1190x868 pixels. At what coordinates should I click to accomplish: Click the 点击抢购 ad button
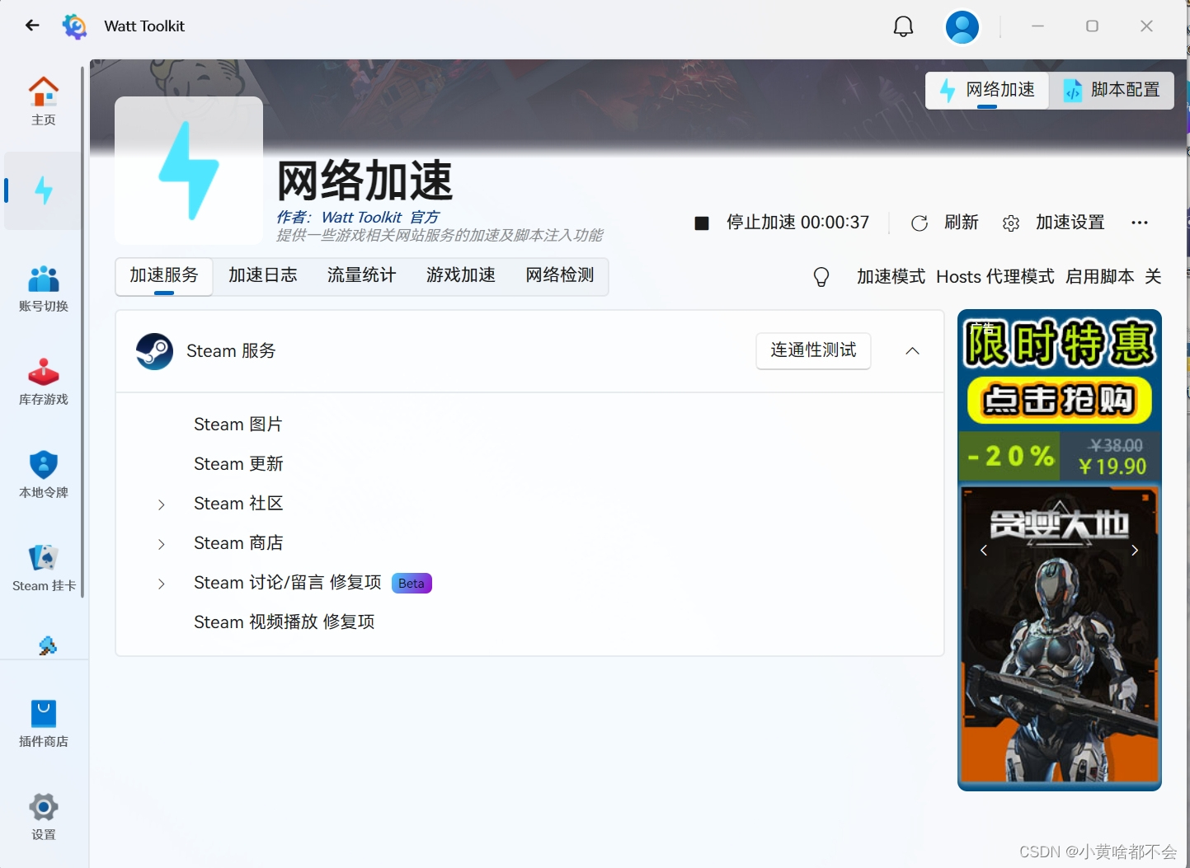pyautogui.click(x=1060, y=401)
